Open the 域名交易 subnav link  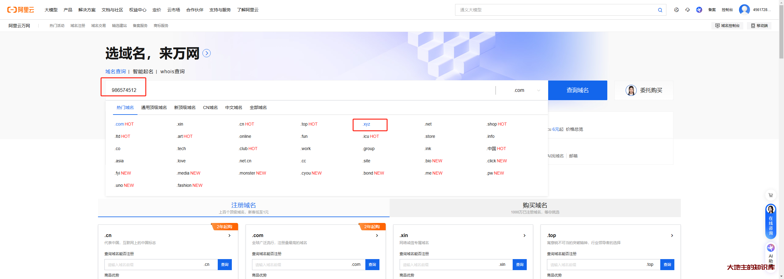coord(99,26)
